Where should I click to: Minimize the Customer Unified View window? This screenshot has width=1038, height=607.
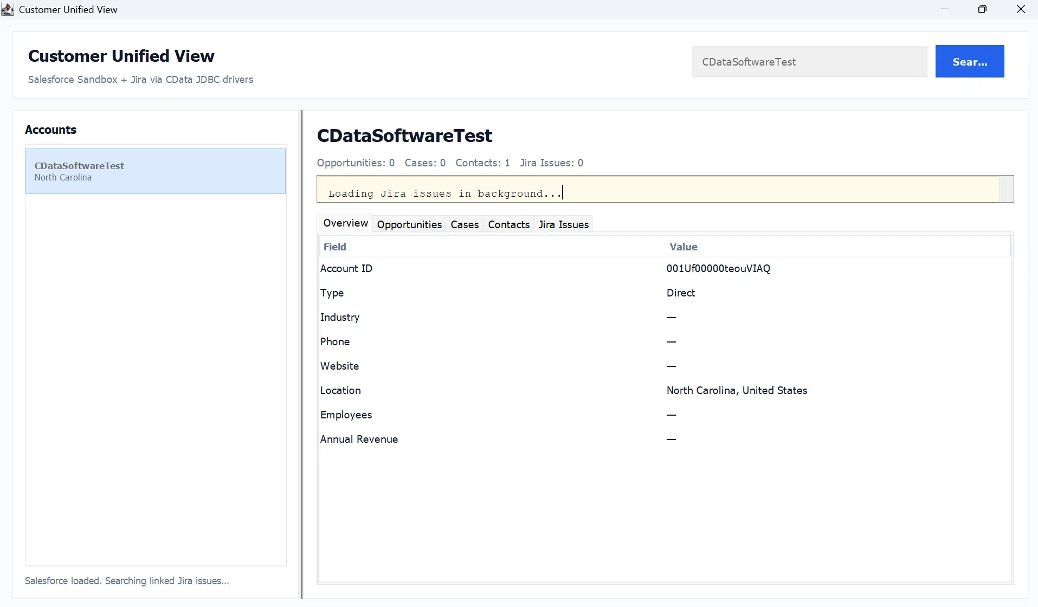point(945,9)
